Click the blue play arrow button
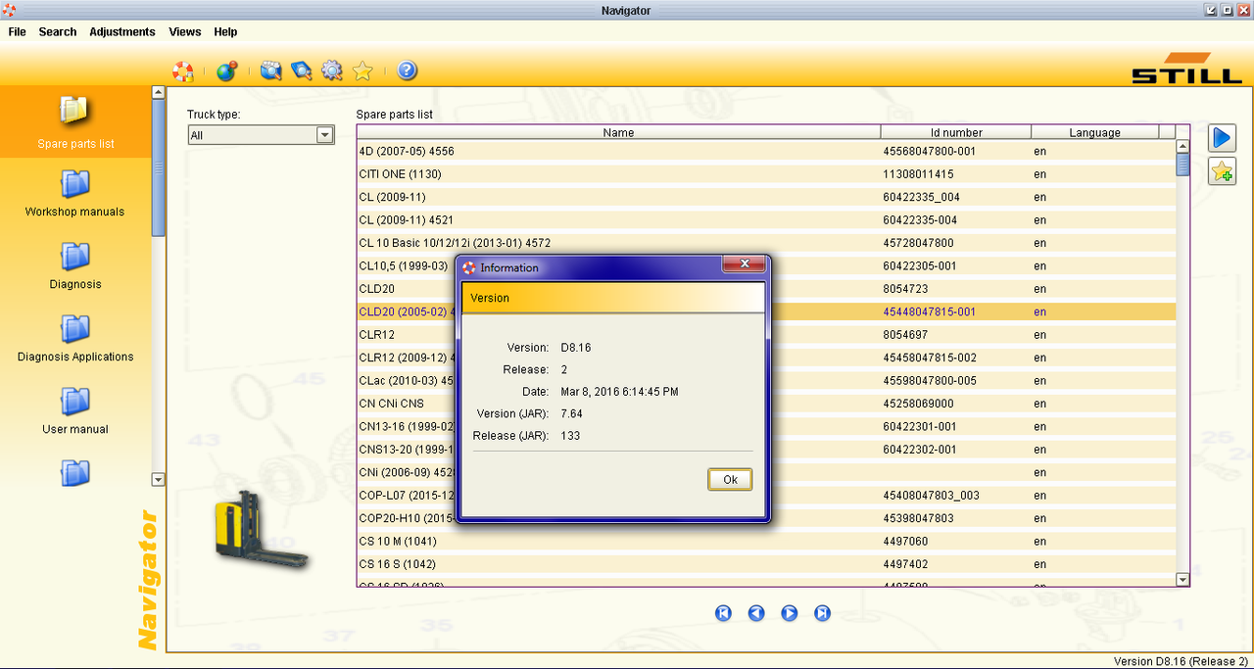This screenshot has height=669, width=1254. point(1222,137)
